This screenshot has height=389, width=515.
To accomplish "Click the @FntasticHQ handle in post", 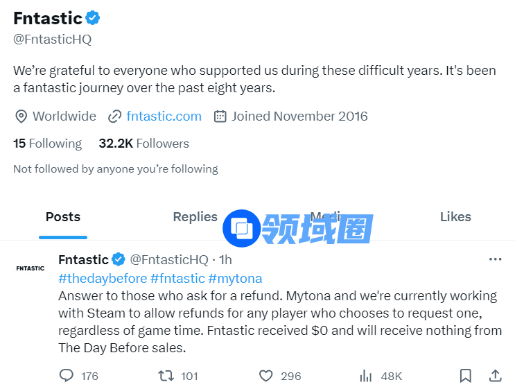I will (x=169, y=259).
